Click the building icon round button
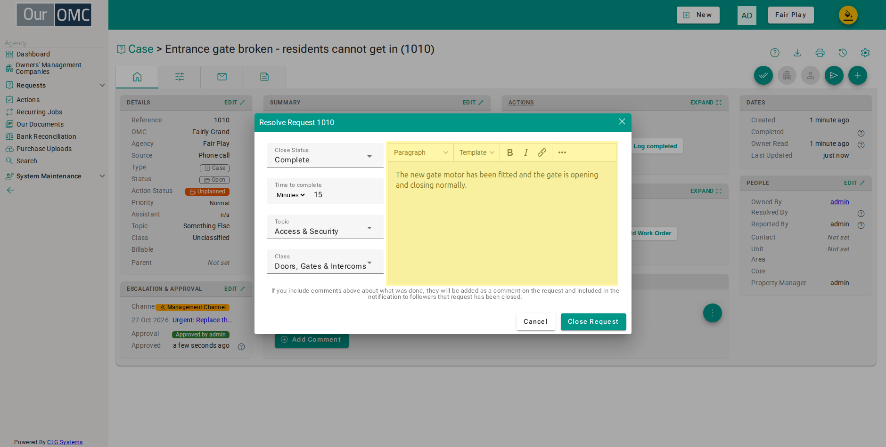886x447 pixels. (787, 75)
